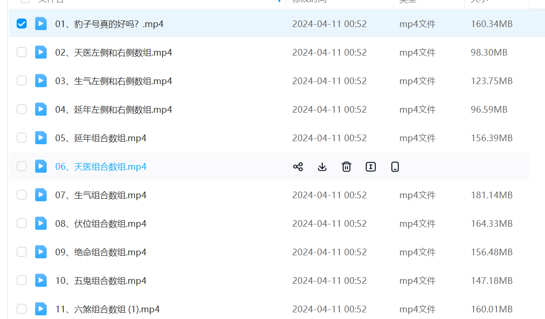Click the video icon beside 08、伏位组合数组.mp4
This screenshot has height=319, width=545.
[x=41, y=223]
